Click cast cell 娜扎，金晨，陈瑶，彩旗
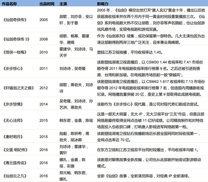 72,163
